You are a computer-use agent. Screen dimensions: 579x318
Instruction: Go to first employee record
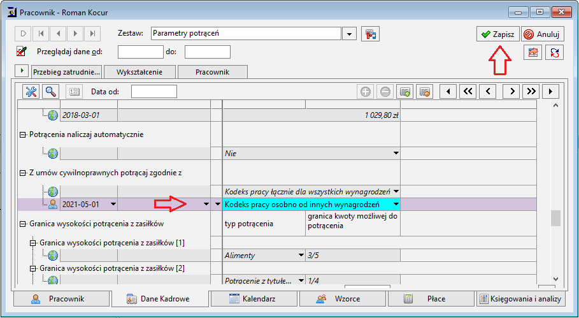41,34
